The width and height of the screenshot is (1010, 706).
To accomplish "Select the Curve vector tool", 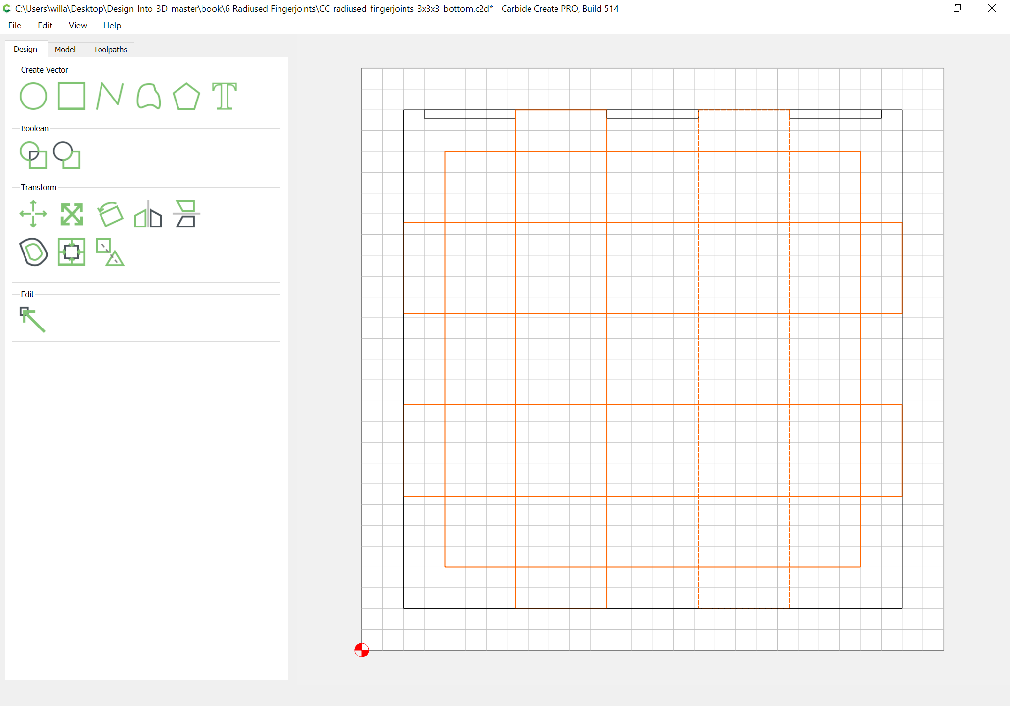I will 149,96.
